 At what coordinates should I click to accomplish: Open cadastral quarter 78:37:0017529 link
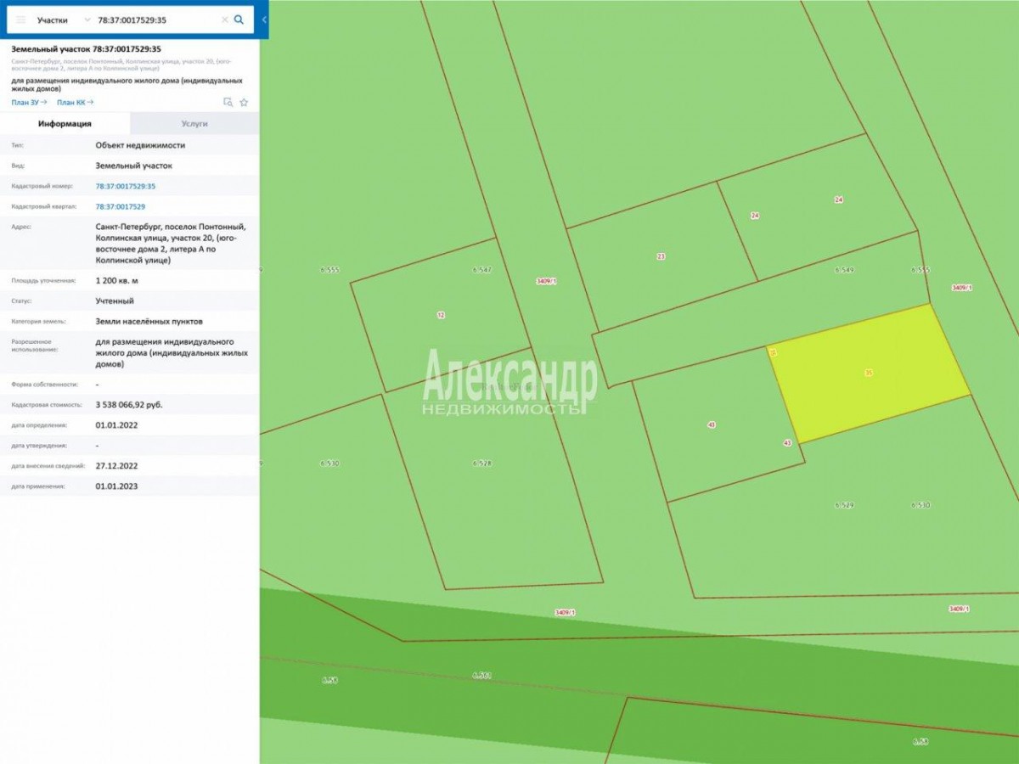[x=120, y=206]
